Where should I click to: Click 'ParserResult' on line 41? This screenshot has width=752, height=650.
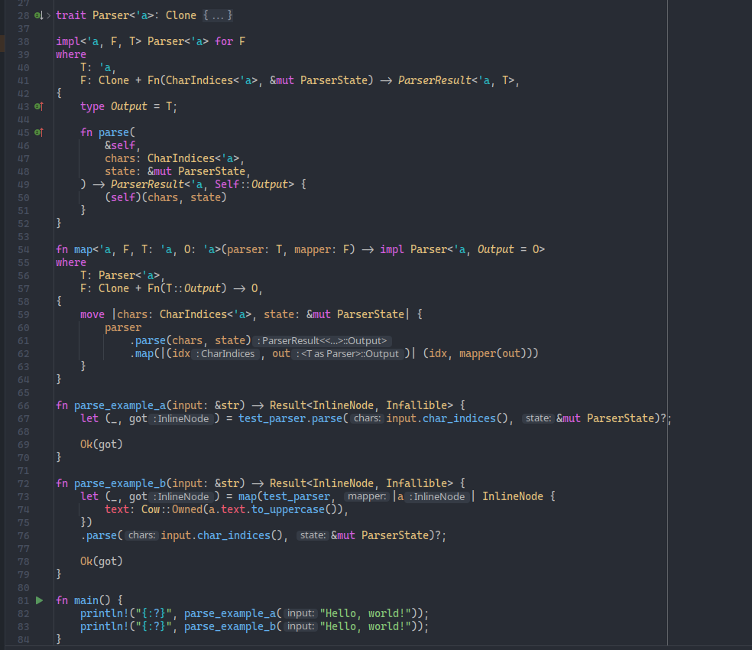[x=435, y=80]
